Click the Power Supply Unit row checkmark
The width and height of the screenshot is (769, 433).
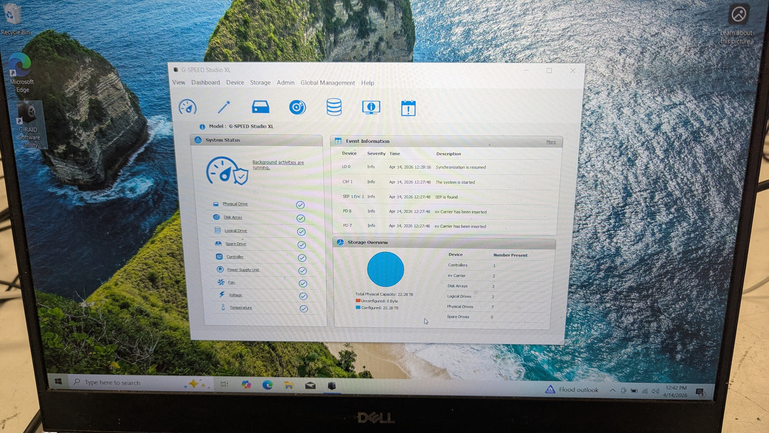coord(303,271)
